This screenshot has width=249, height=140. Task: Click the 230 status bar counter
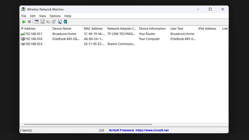coord(101,130)
